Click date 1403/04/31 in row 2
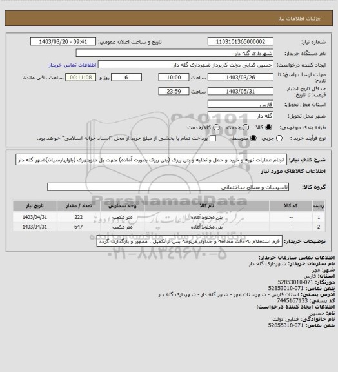The height and width of the screenshot is (372, 338). [35, 227]
